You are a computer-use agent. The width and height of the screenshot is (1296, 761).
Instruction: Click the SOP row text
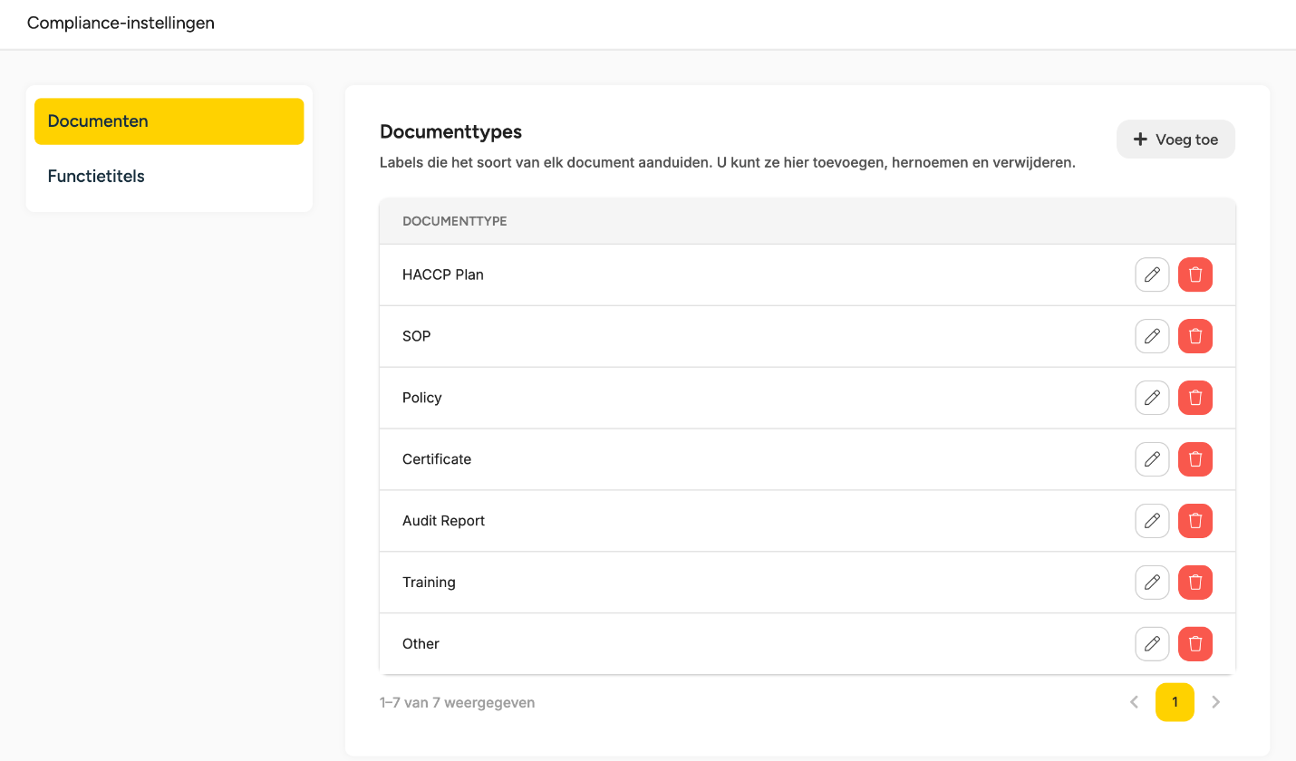click(417, 336)
